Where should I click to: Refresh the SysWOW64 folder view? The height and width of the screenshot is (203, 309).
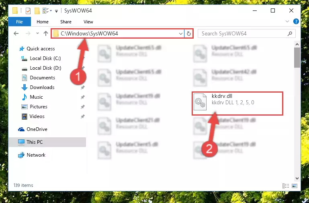coord(188,34)
